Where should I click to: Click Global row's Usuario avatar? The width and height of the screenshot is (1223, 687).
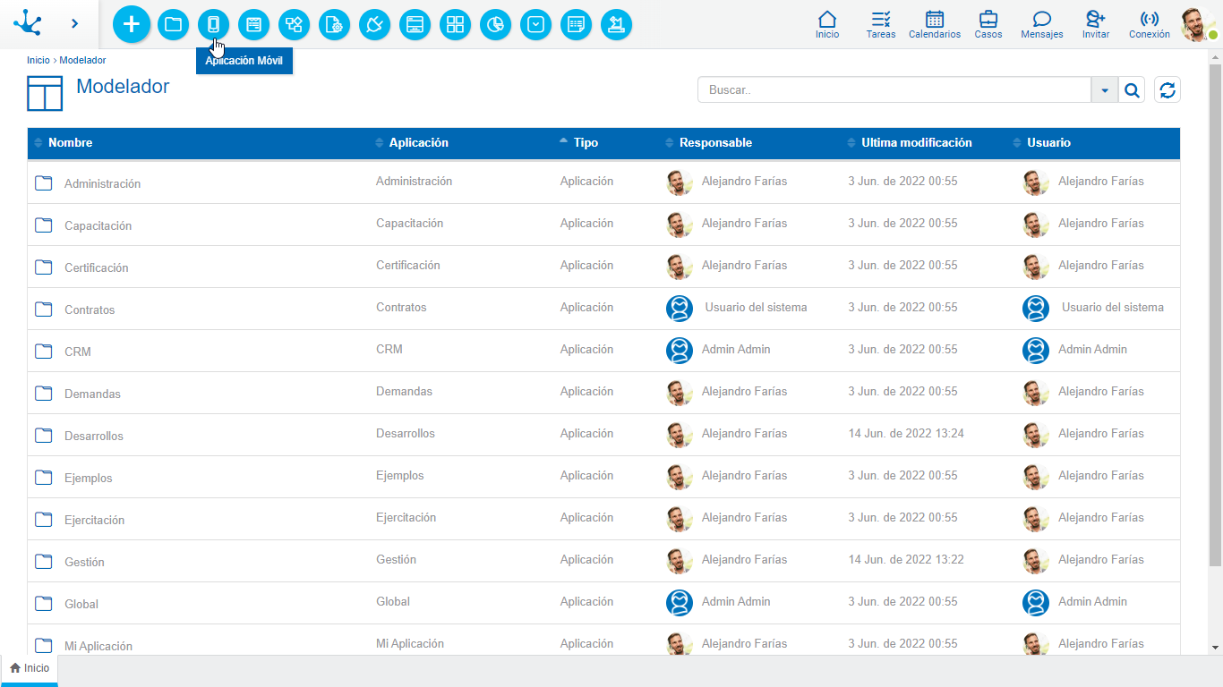pyautogui.click(x=1036, y=602)
